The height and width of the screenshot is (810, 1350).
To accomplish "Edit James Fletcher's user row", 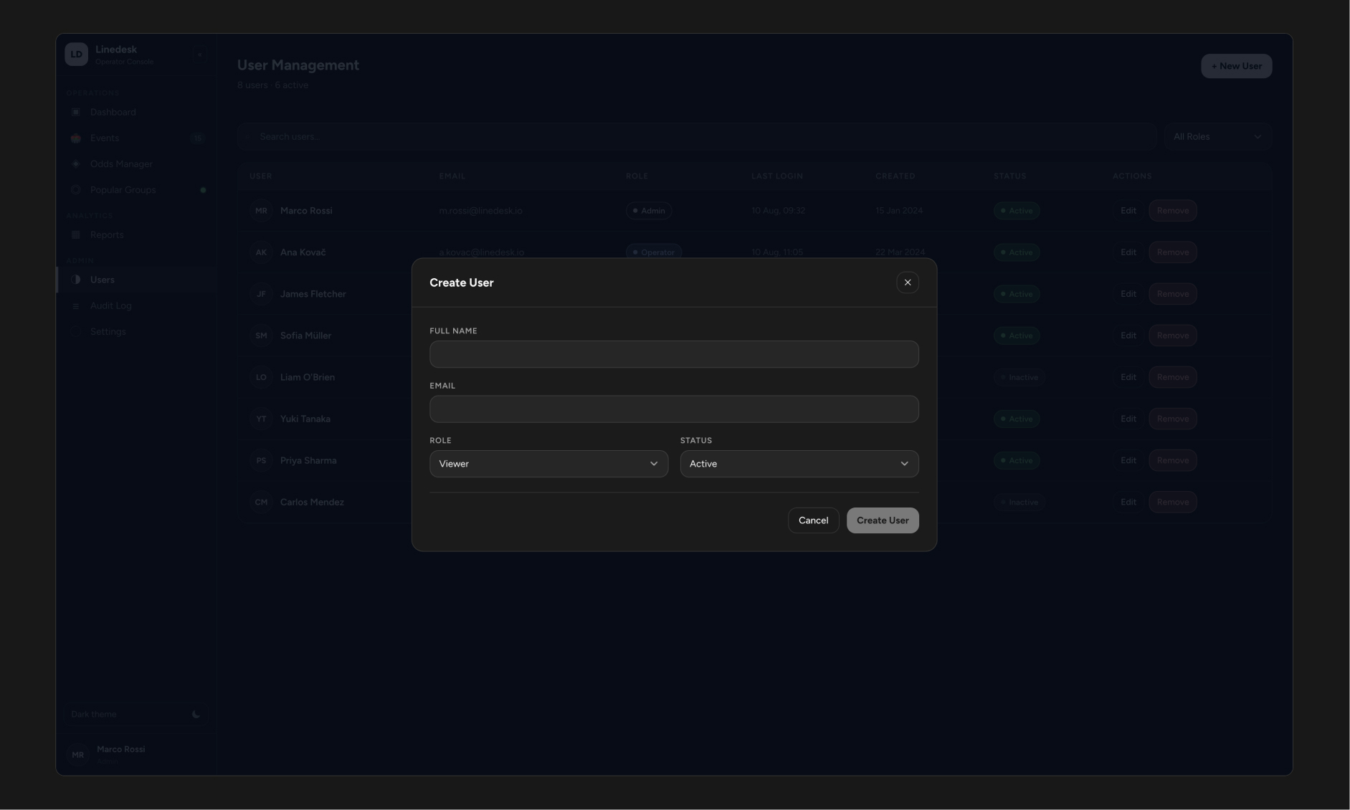I will [1128, 294].
